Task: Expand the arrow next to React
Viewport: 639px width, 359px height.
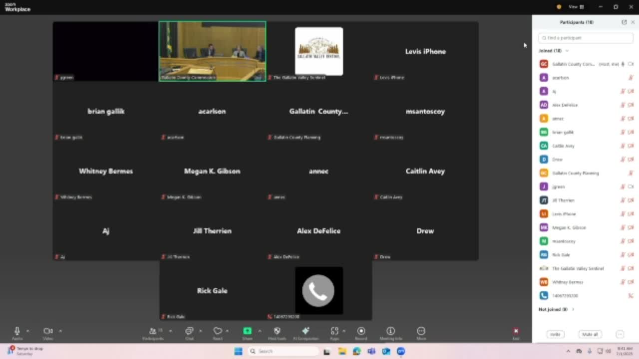Action: coord(227,331)
